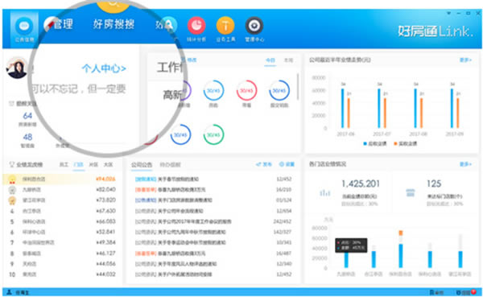Click the bar-chart icon beside 1,425,201
This screenshot has width=483, height=297.
click(x=324, y=193)
